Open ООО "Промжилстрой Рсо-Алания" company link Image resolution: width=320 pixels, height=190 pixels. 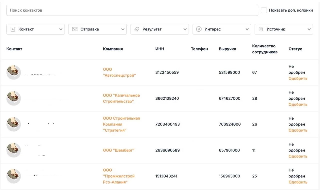tap(119, 176)
